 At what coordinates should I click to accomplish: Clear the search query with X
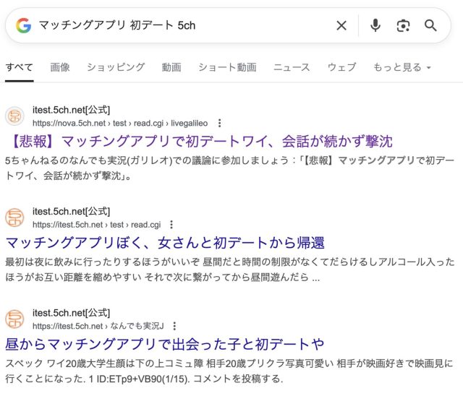click(x=341, y=26)
